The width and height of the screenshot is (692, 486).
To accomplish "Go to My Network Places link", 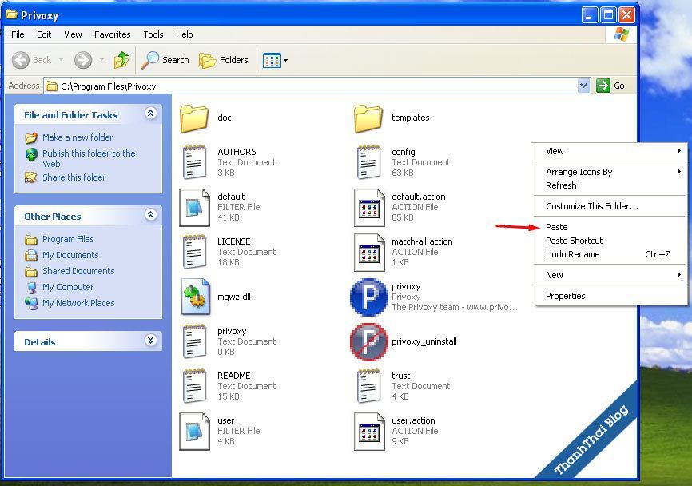I will click(x=78, y=303).
